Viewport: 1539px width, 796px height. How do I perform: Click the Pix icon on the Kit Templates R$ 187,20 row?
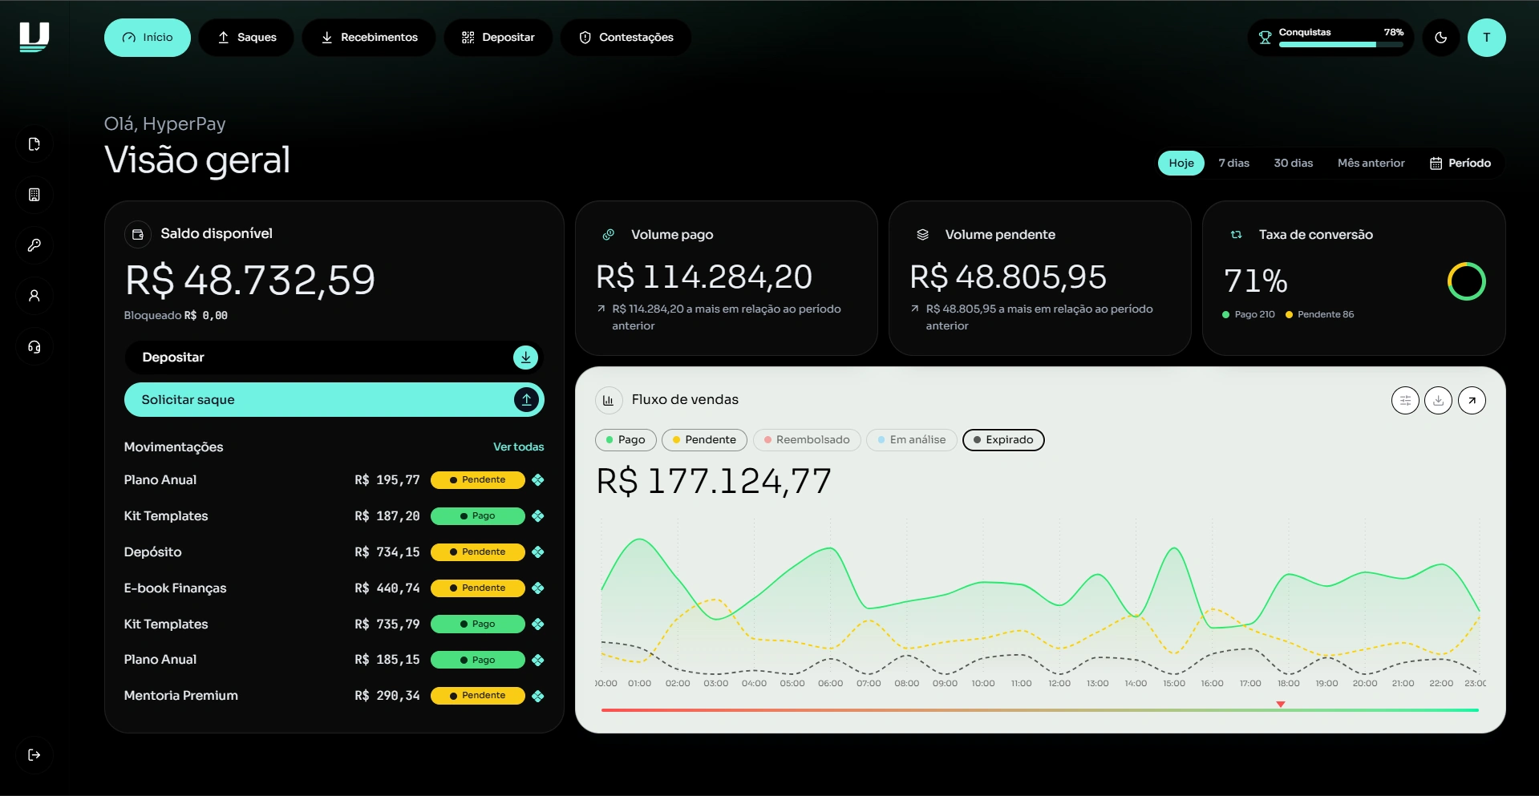pos(538,516)
